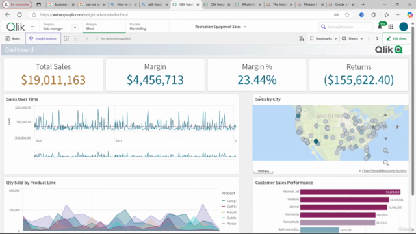Click the Qlik logo home link
Image resolution: width=416 pixels, height=234 pixels.
(16, 27)
